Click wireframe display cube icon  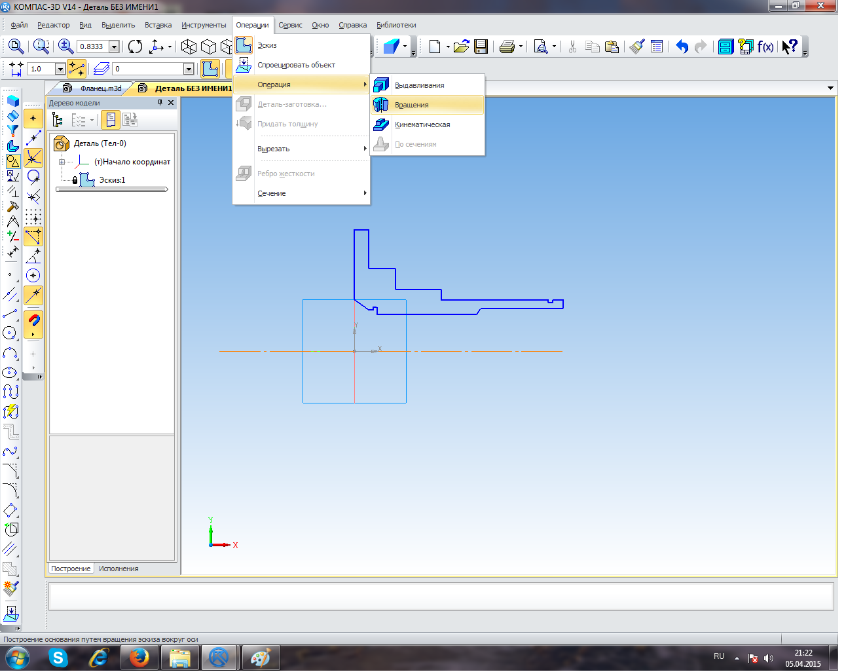tap(189, 47)
